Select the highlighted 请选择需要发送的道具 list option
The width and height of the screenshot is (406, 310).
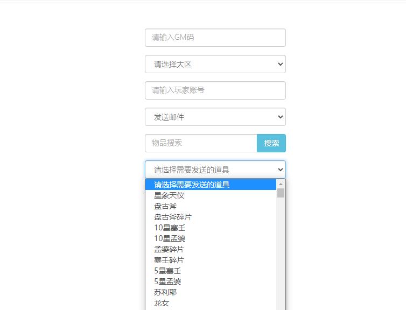click(211, 185)
